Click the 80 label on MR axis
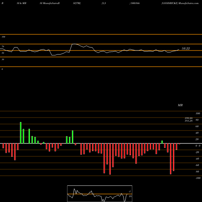Viewport: 202px width, 202px height. 197,120
